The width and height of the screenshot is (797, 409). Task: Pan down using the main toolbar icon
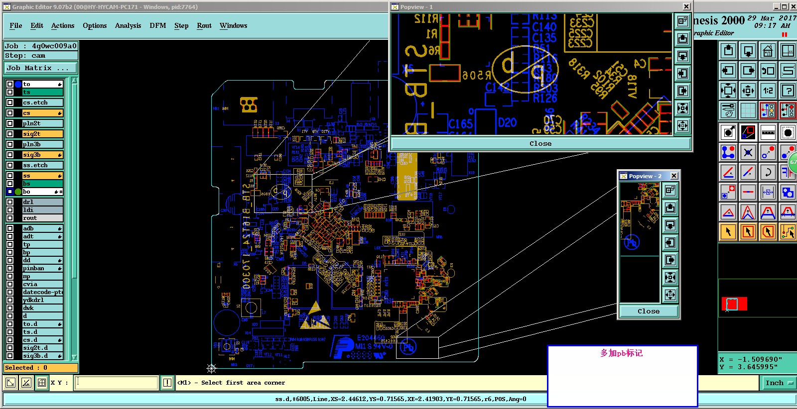click(x=748, y=51)
